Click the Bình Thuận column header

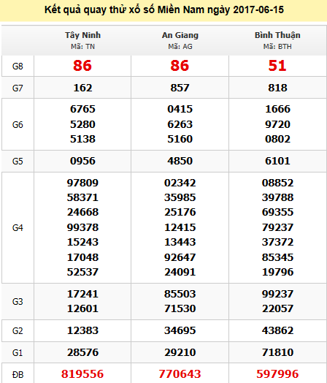point(277,35)
